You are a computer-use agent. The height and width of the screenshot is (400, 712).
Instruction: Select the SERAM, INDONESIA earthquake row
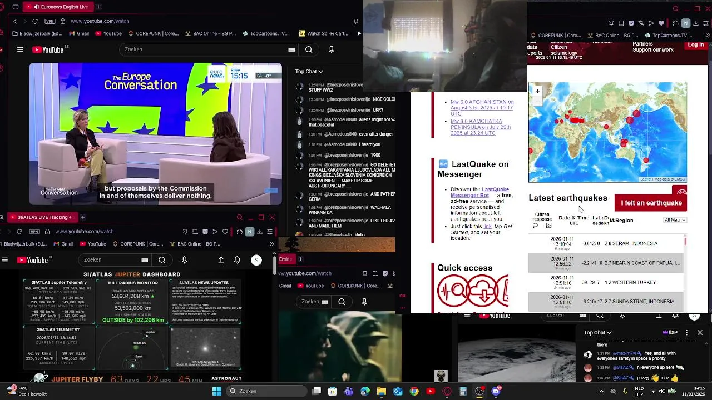coord(606,243)
